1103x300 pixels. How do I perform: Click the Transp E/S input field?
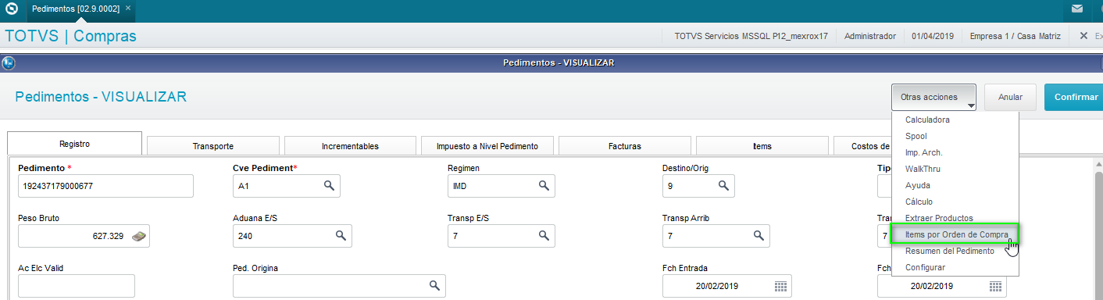coord(502,236)
